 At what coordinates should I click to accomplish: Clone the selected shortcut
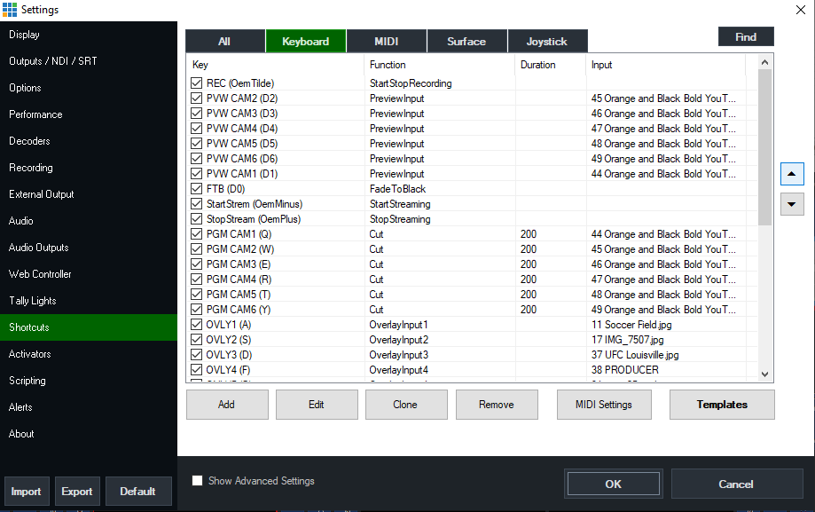(x=405, y=404)
